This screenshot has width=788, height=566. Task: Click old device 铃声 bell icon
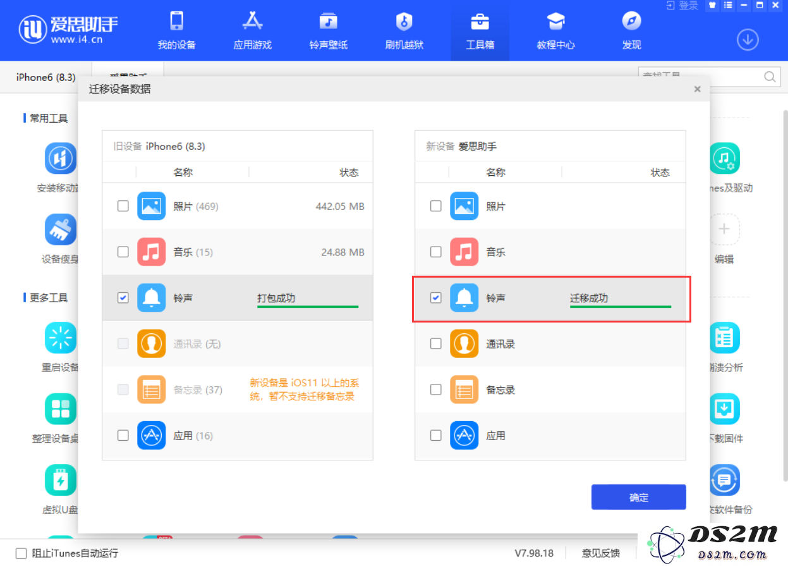pyautogui.click(x=152, y=298)
